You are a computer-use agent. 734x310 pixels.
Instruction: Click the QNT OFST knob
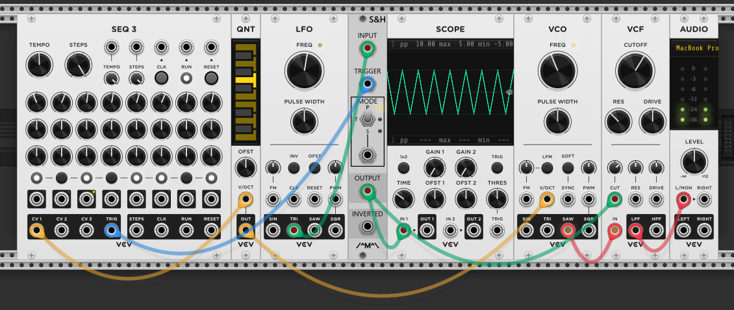(246, 167)
